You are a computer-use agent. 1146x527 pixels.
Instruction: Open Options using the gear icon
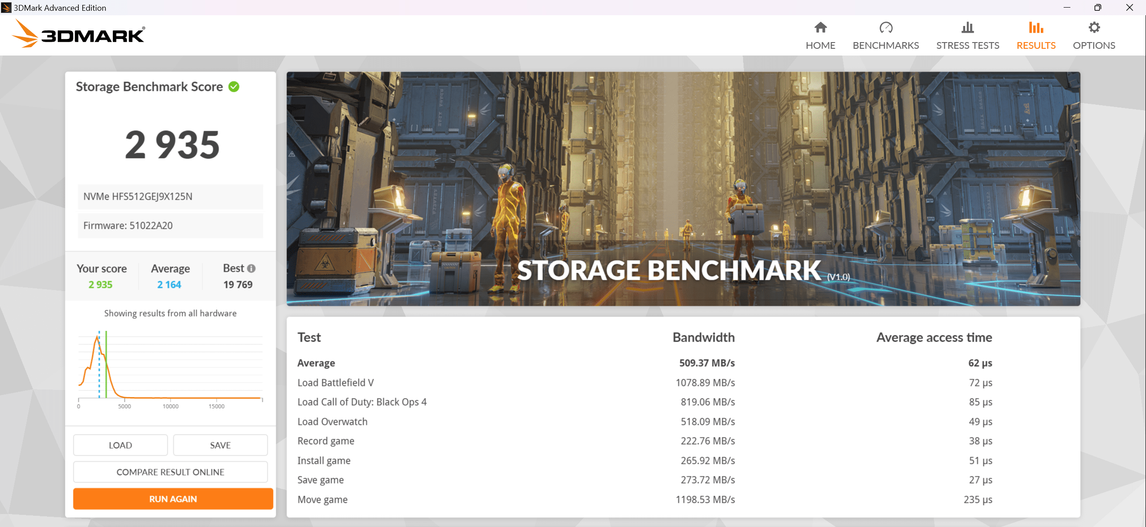(1094, 28)
